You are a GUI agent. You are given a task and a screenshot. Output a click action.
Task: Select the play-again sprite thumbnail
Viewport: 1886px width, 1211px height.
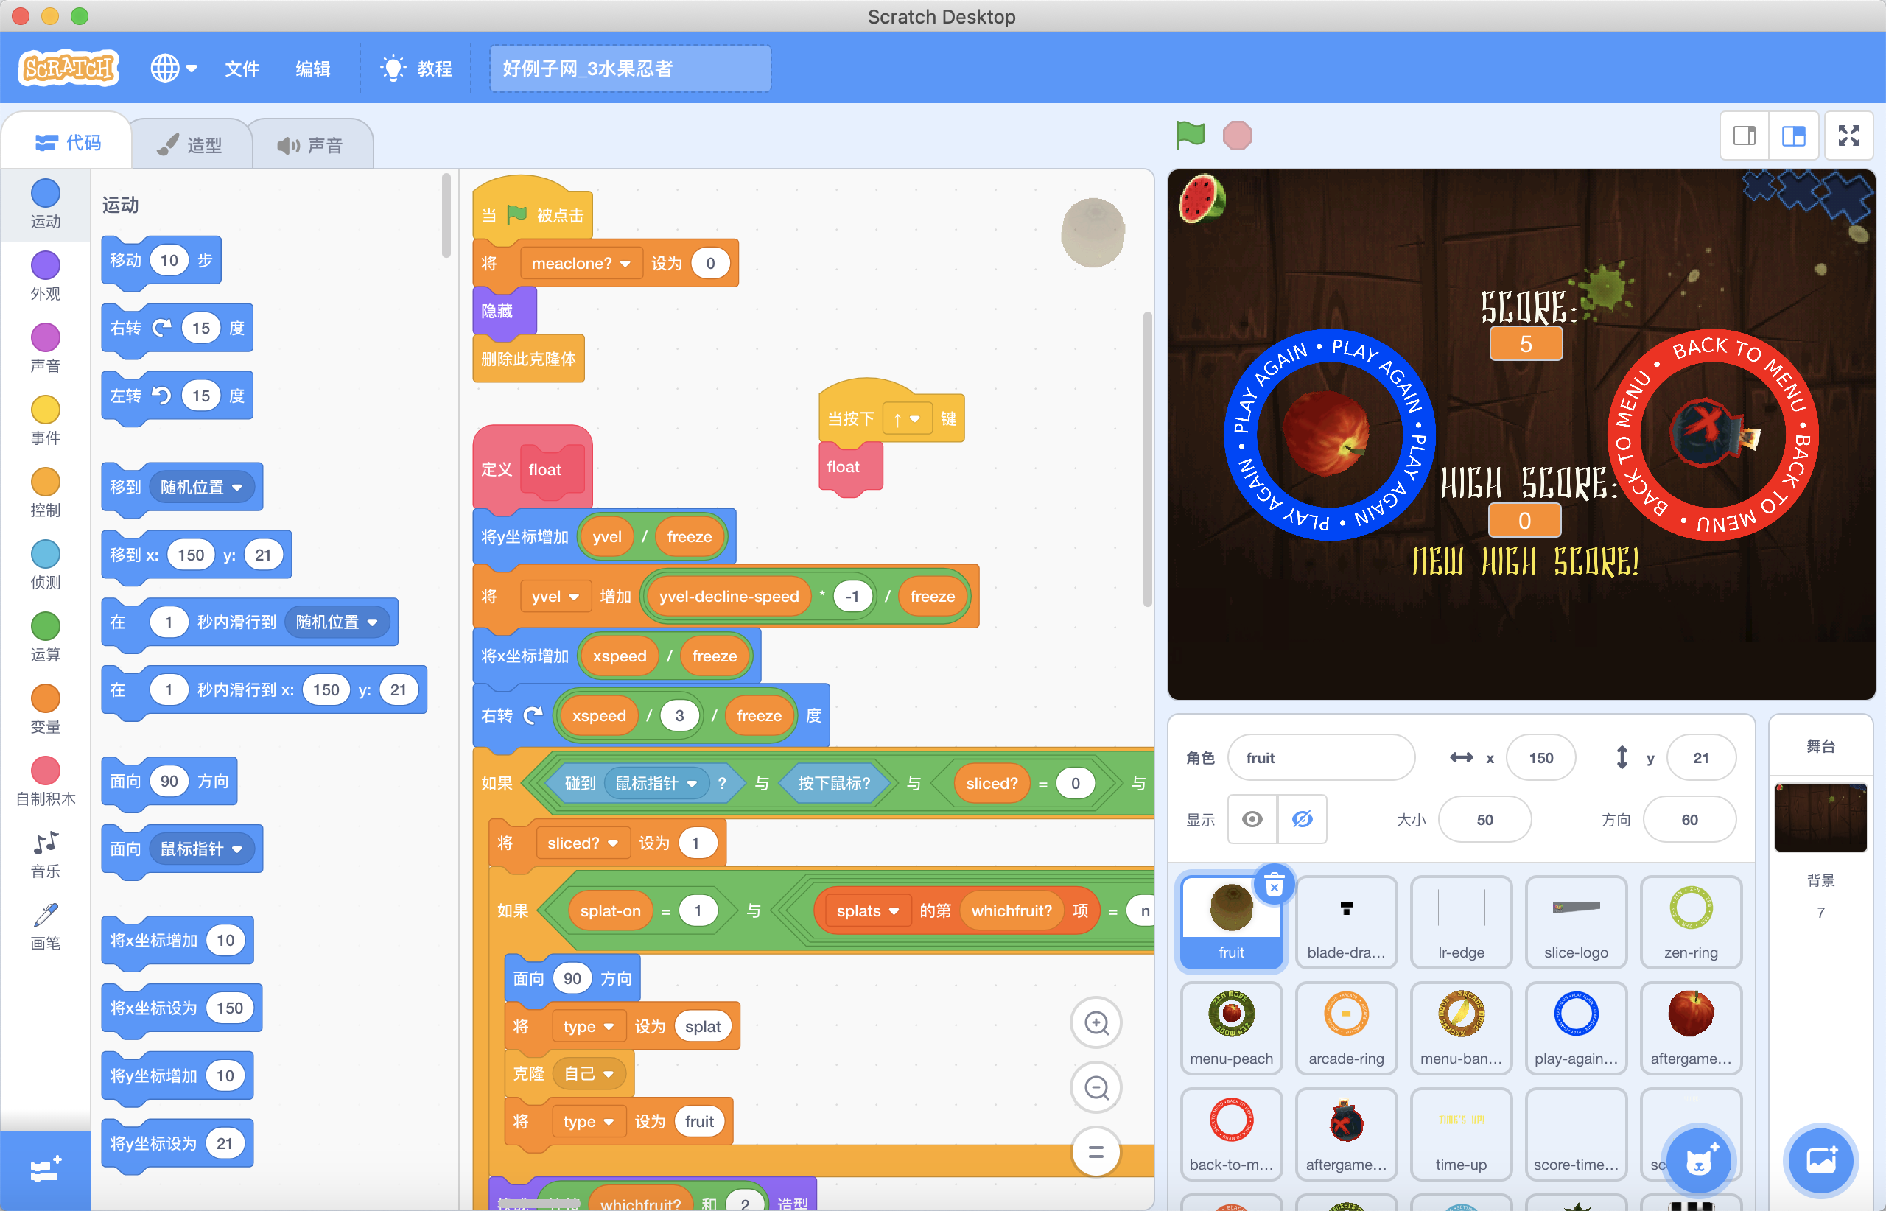click(1575, 1028)
